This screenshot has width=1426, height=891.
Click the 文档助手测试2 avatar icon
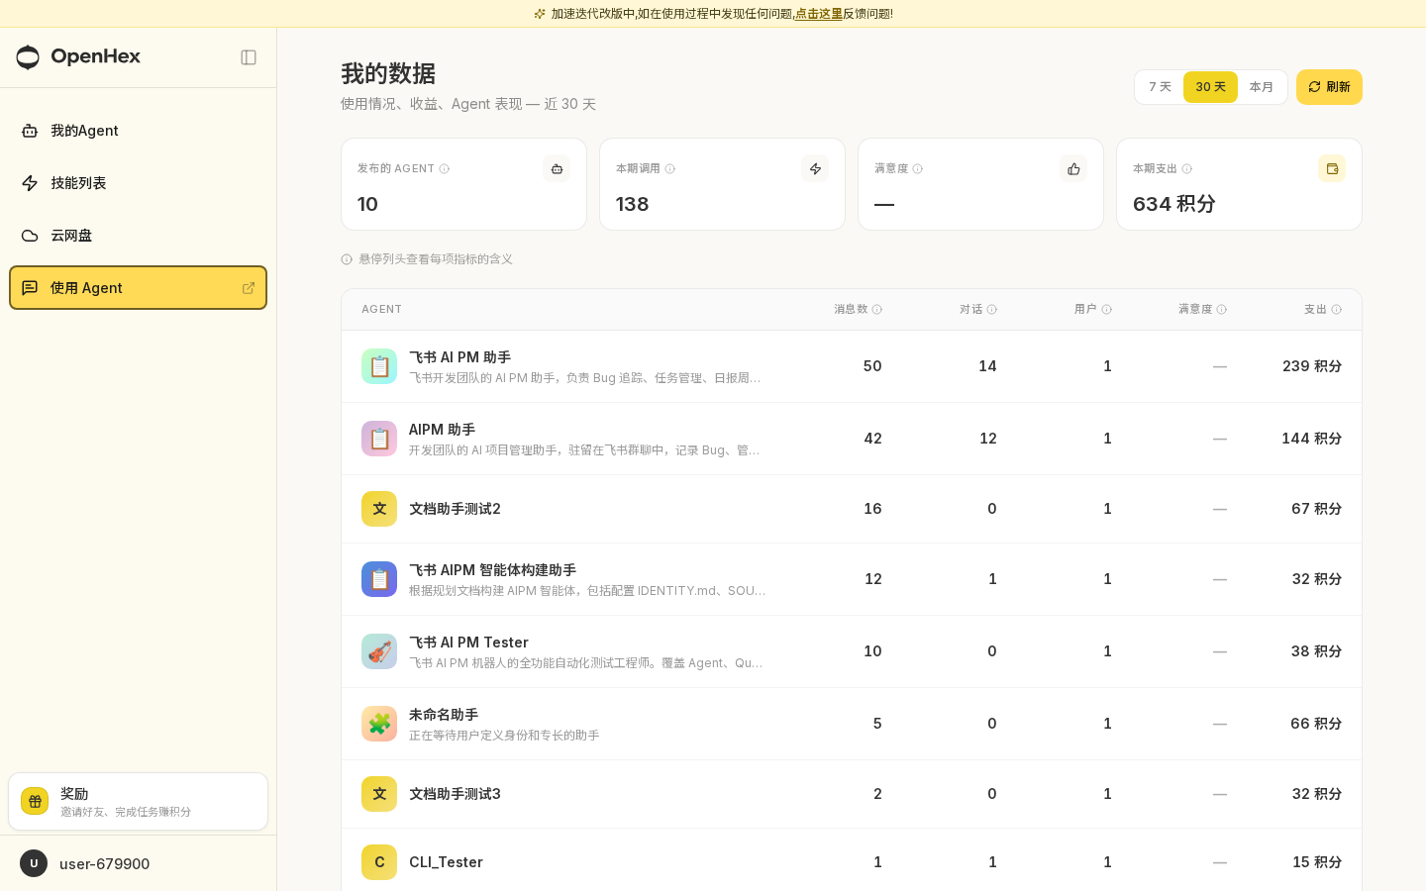point(379,509)
